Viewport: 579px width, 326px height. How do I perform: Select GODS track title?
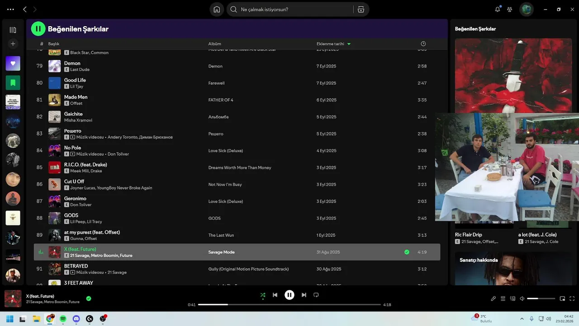71,216
